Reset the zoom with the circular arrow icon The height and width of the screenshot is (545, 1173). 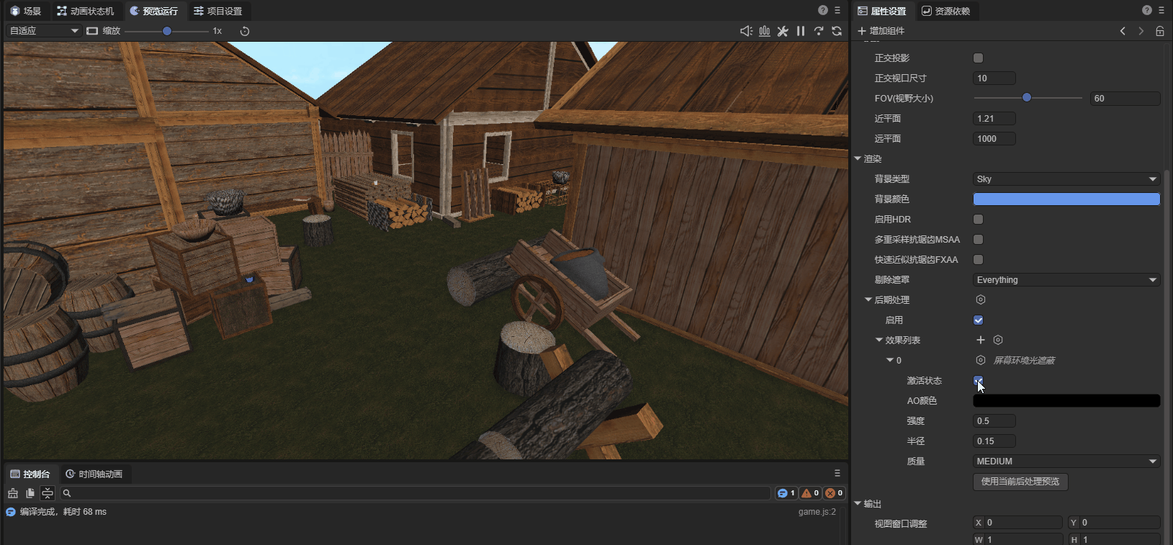pyautogui.click(x=245, y=31)
